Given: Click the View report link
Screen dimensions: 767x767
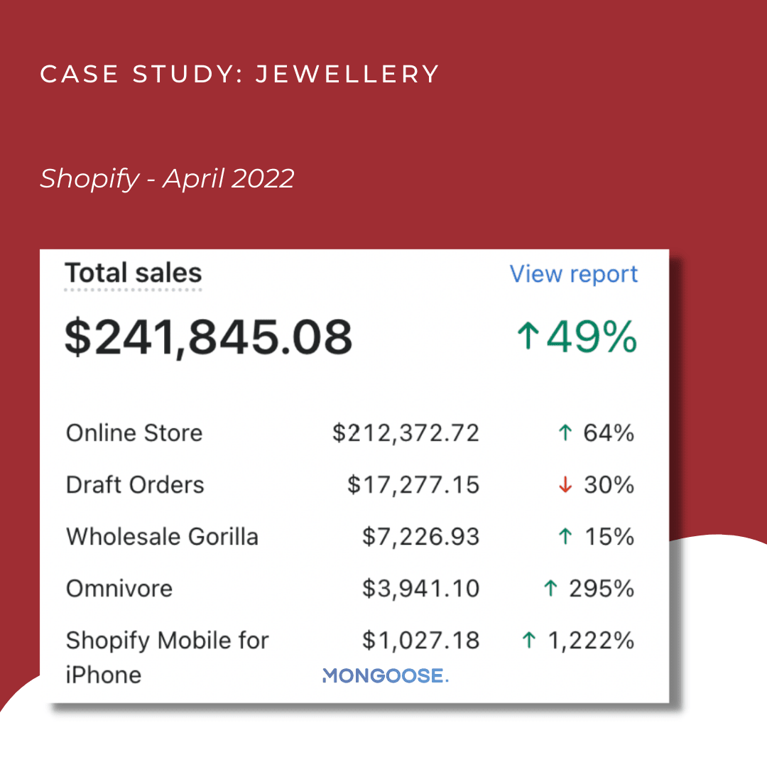Looking at the screenshot, I should [x=574, y=274].
